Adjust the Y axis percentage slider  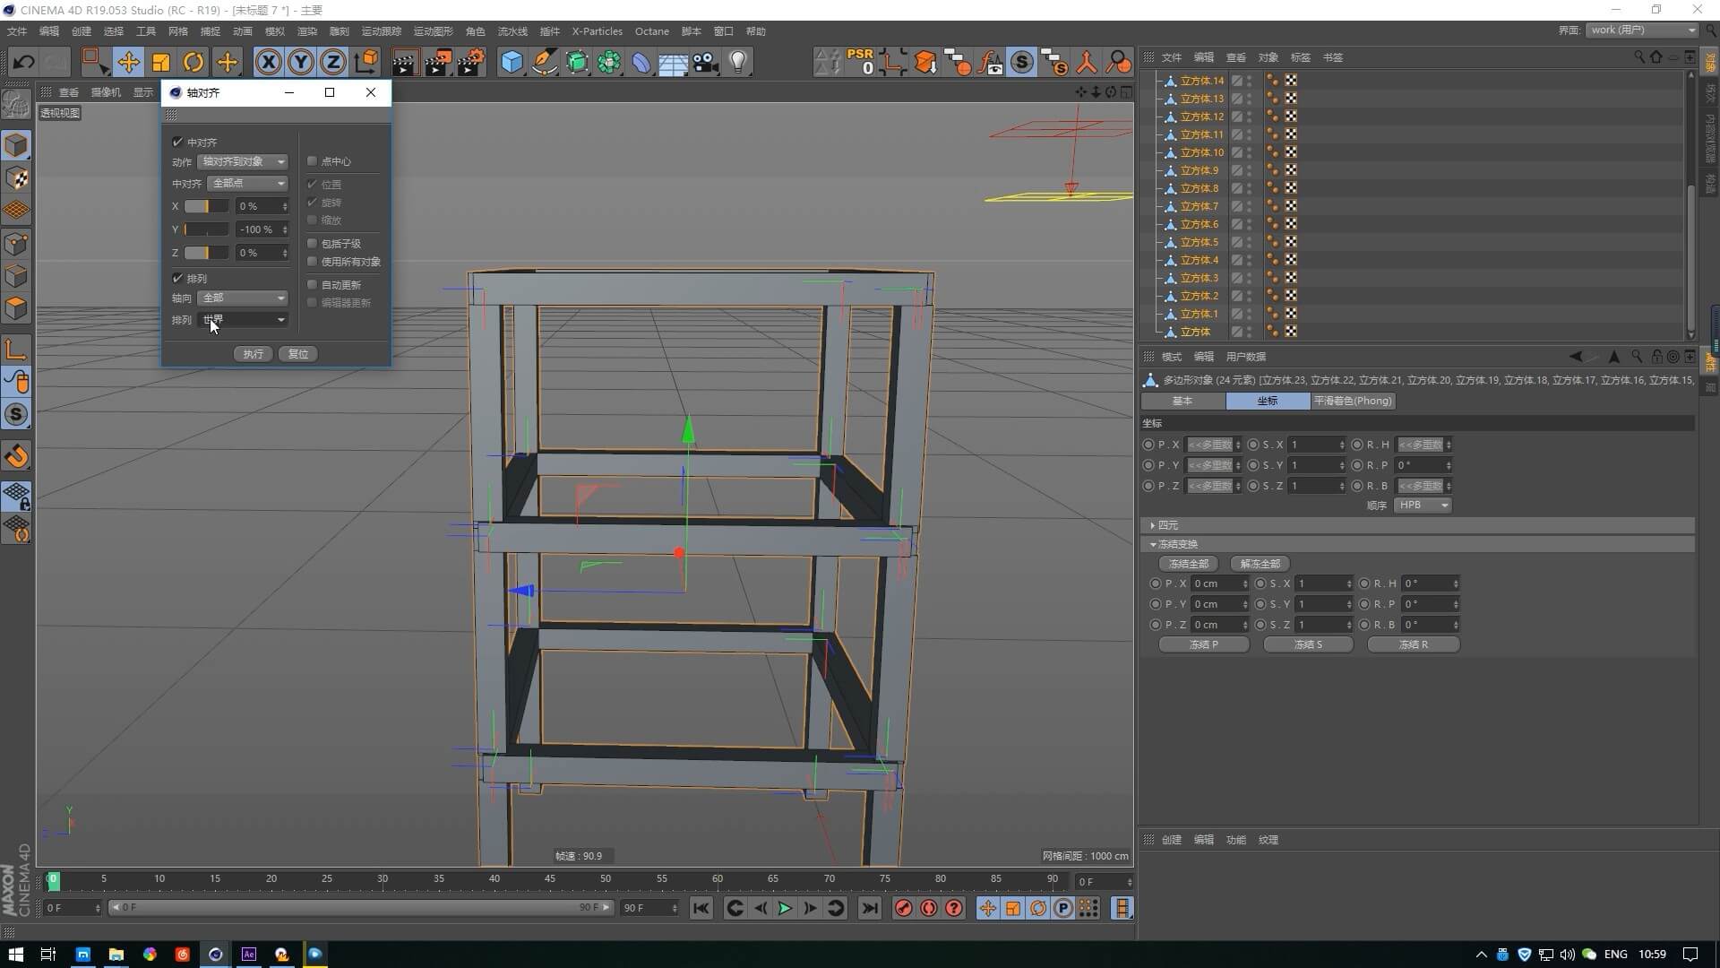pyautogui.click(x=206, y=229)
